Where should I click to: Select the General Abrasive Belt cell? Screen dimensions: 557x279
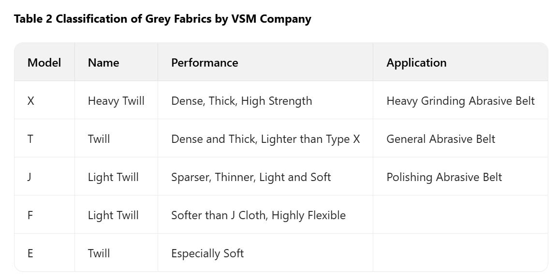440,139
